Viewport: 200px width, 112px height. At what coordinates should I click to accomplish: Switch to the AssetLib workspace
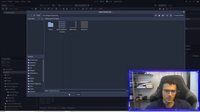118,2
